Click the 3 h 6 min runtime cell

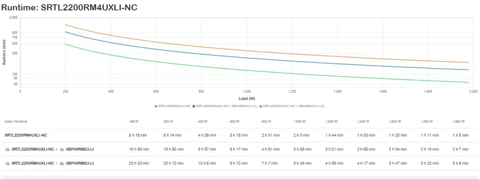click(461, 163)
